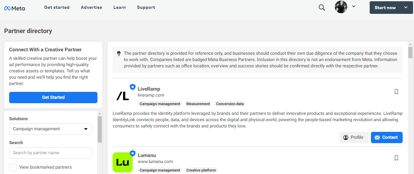Contact the LiveRamp partner
Screen dimensions: 414x174
pos(387,138)
